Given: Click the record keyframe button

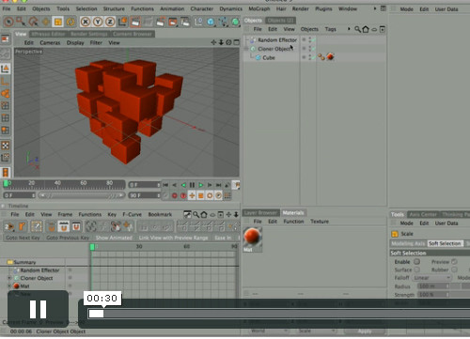Looking at the screenshot, I should 175,195.
